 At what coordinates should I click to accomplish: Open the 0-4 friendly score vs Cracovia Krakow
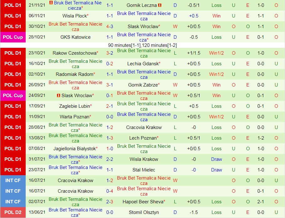click(x=110, y=191)
